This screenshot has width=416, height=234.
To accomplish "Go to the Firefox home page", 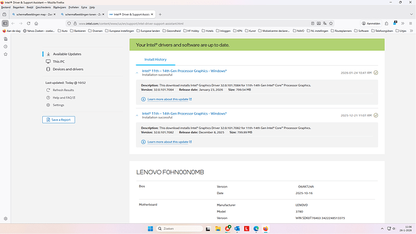I will coord(36,24).
